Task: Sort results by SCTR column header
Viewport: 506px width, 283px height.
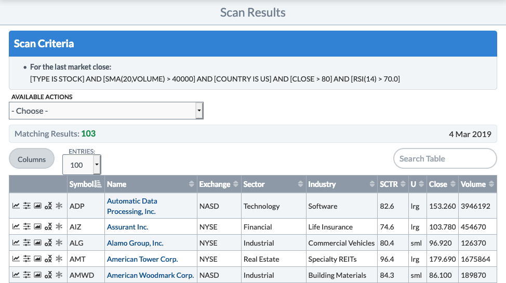Action: (389, 184)
